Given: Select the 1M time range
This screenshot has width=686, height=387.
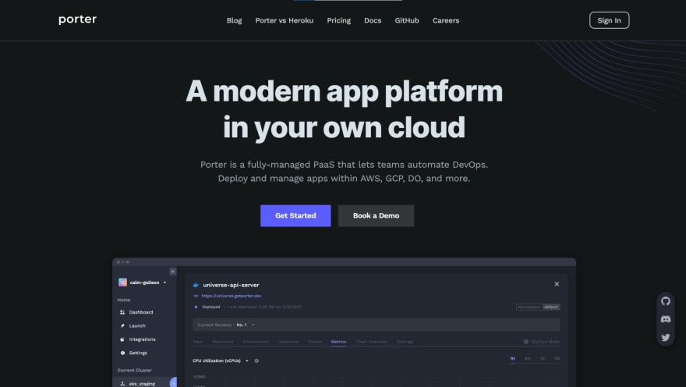Looking at the screenshot, I should [x=557, y=359].
